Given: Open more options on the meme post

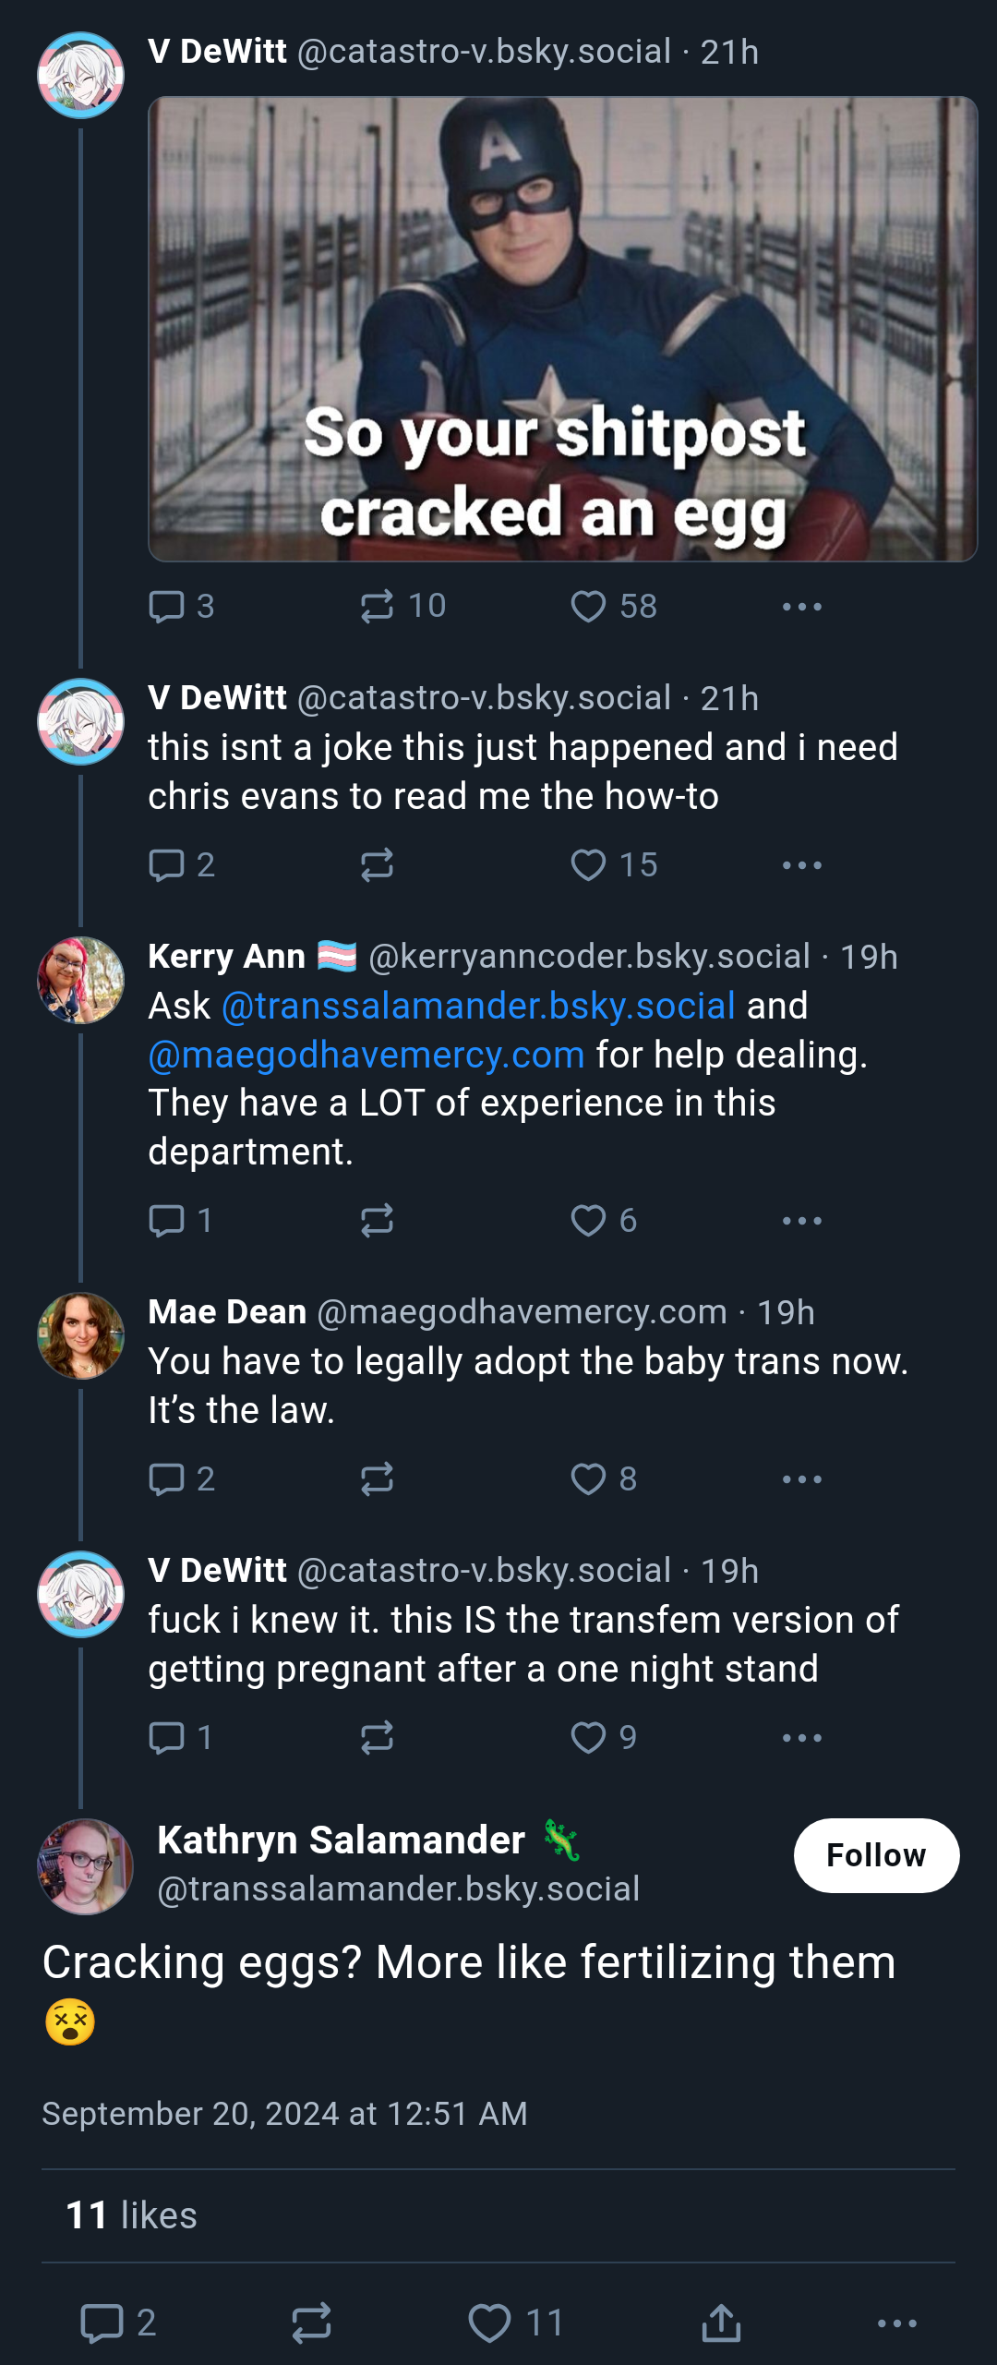Looking at the screenshot, I should click(x=801, y=607).
